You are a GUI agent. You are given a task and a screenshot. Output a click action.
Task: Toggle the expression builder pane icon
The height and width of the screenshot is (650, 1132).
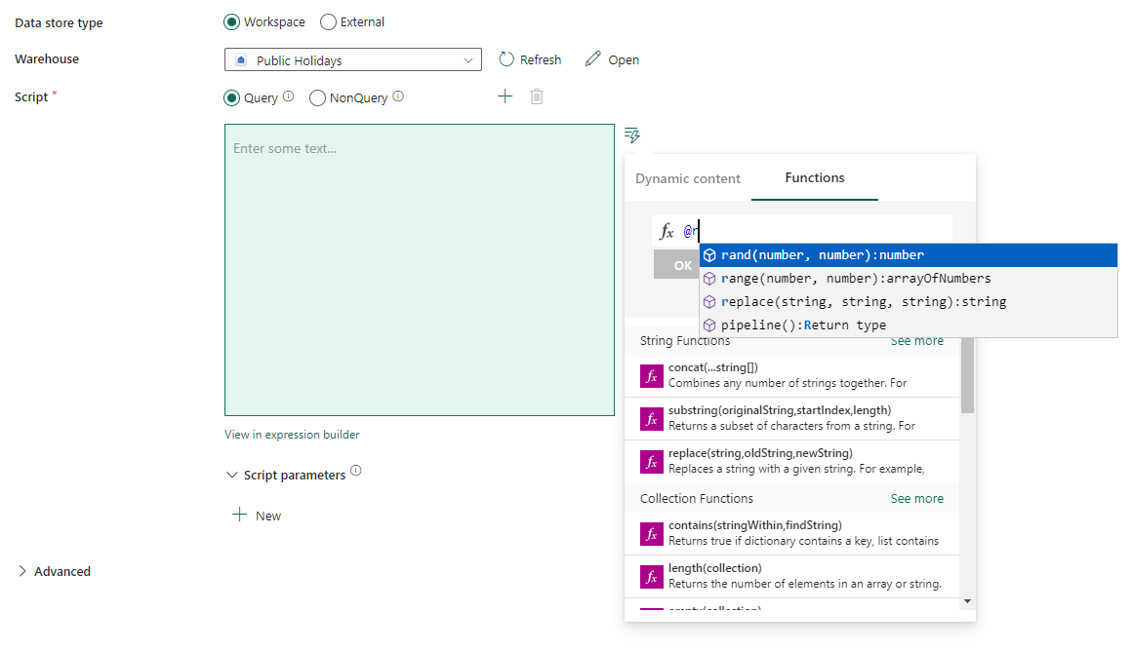point(631,134)
